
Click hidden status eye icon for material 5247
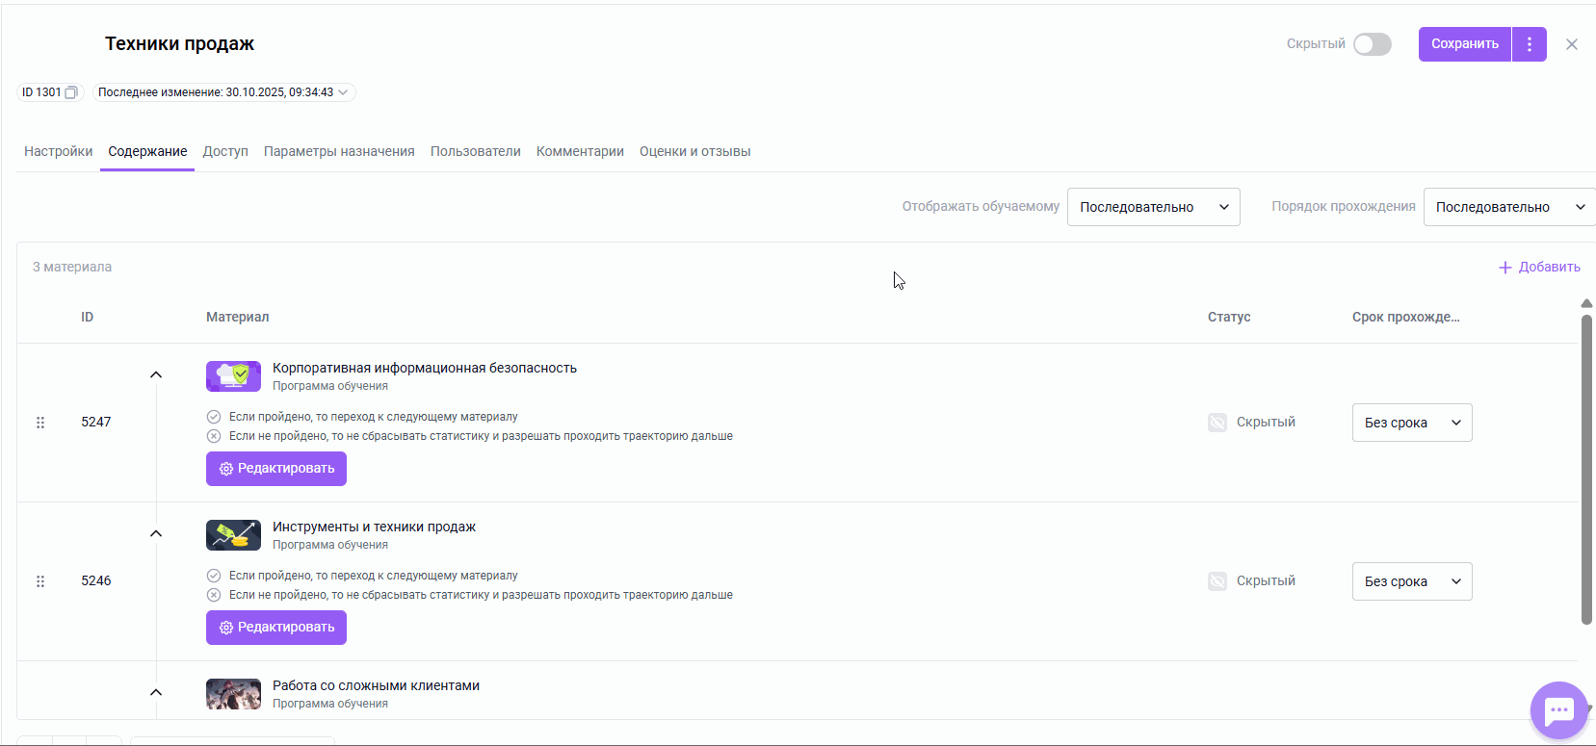tap(1217, 423)
